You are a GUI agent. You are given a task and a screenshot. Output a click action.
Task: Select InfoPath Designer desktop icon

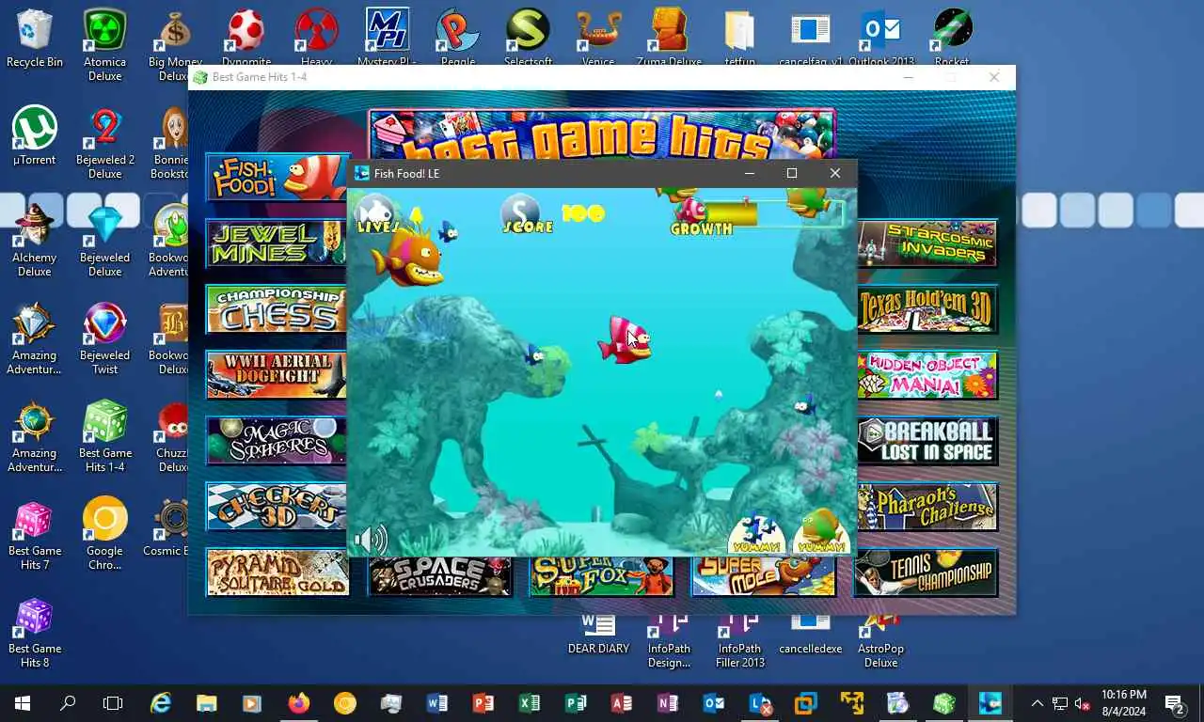[669, 641]
